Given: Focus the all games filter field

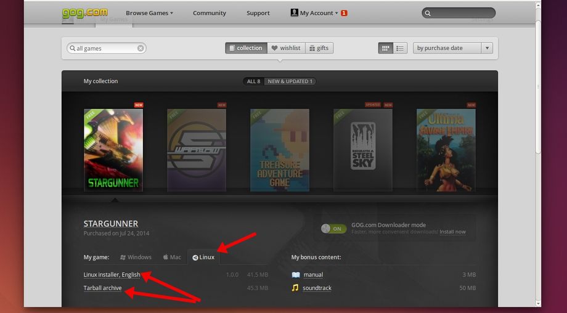Looking at the screenshot, I should pos(106,48).
